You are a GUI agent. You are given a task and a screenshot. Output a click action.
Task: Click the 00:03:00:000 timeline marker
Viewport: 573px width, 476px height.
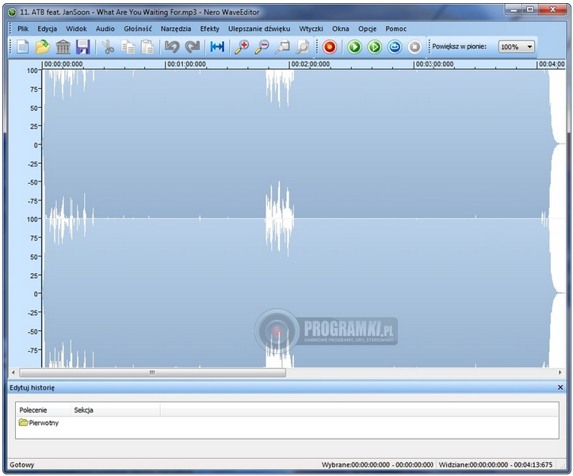434,64
